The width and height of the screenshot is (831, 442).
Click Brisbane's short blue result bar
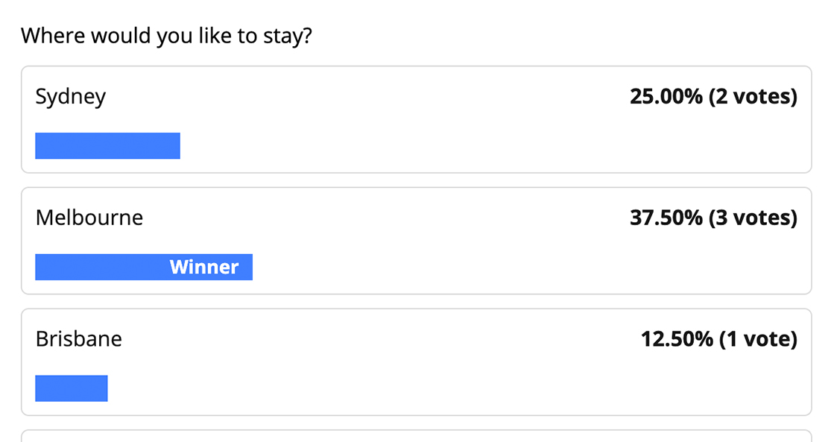coord(72,388)
